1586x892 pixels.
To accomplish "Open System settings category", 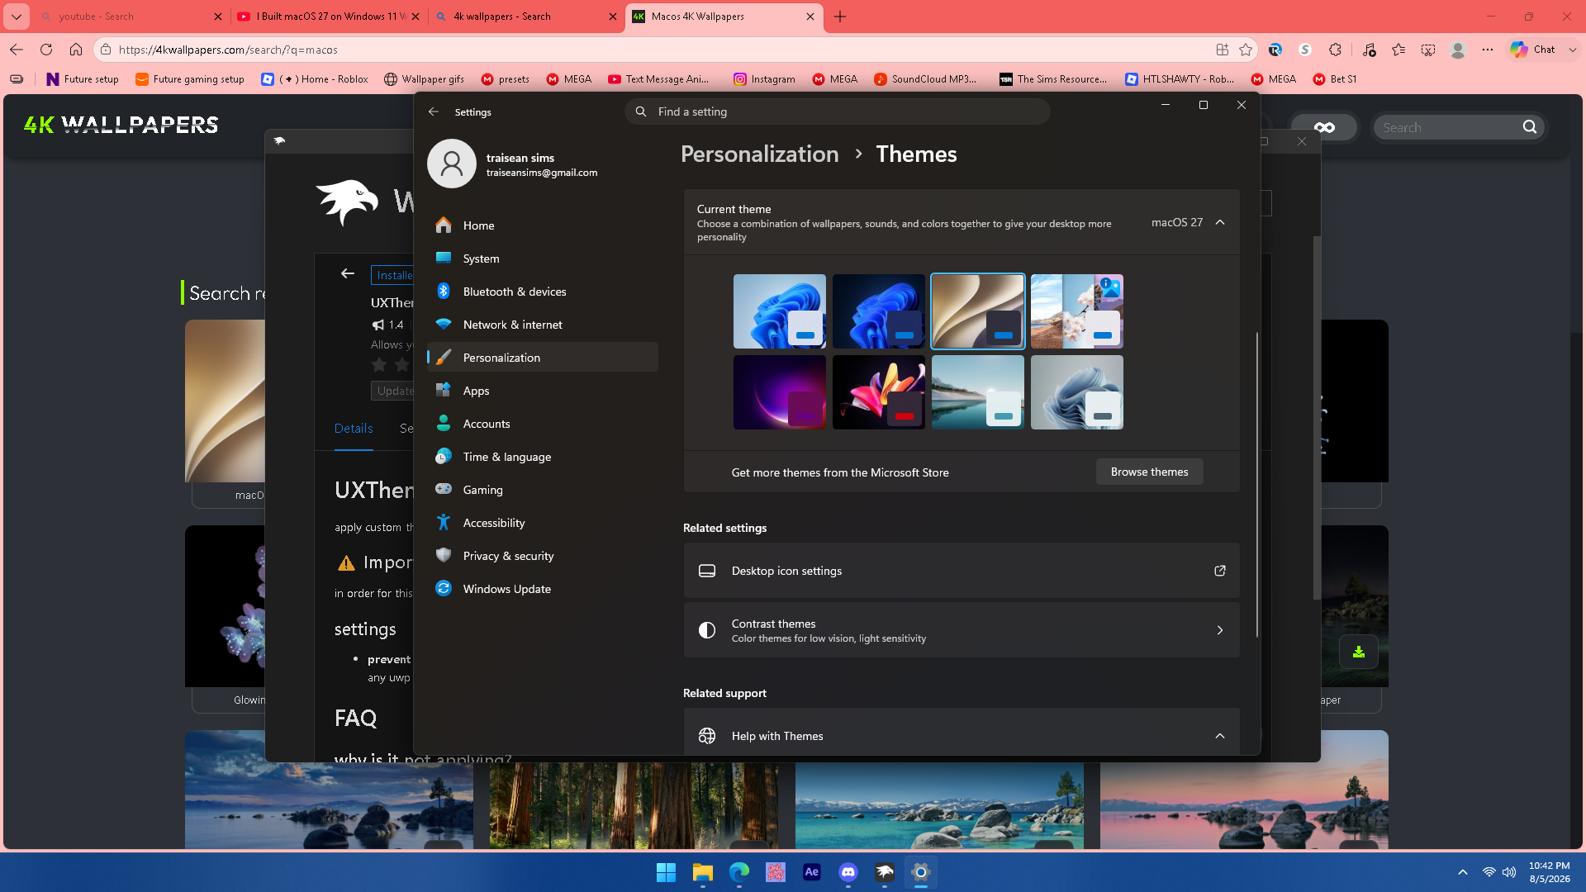I will pyautogui.click(x=542, y=259).
